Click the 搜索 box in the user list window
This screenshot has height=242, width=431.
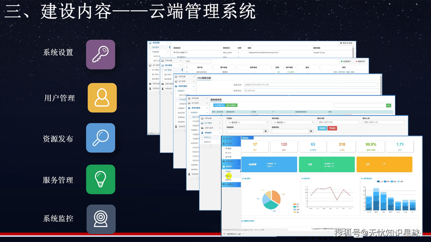coord(198,61)
